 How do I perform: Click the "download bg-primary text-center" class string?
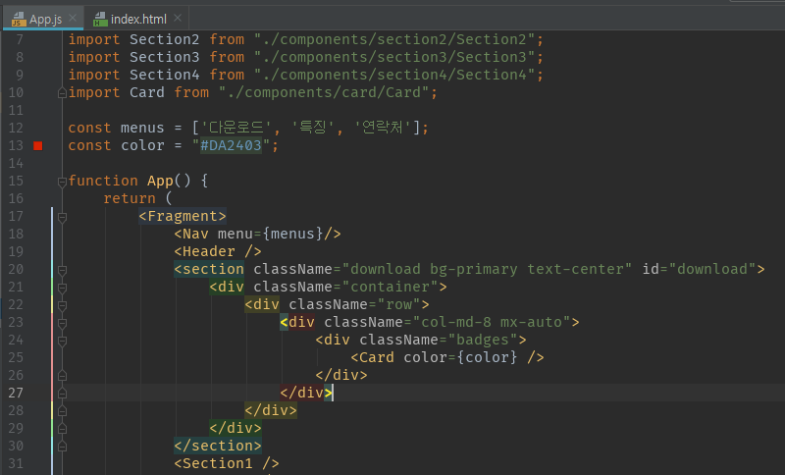point(487,269)
